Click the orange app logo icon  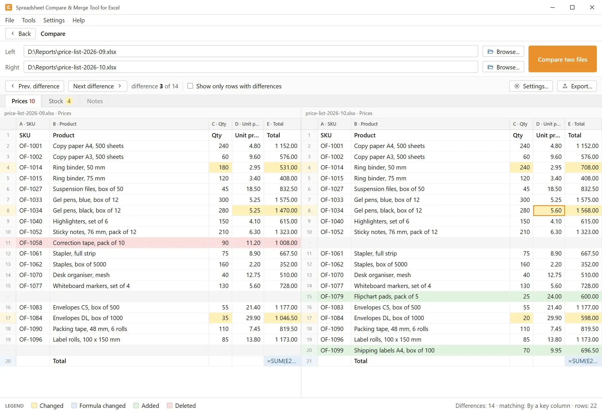click(9, 7)
